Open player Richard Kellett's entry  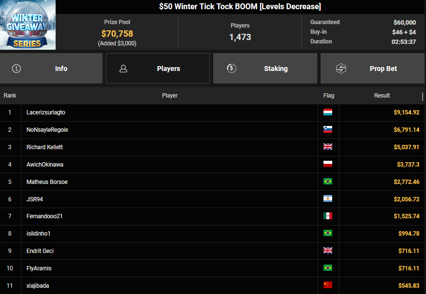45,147
